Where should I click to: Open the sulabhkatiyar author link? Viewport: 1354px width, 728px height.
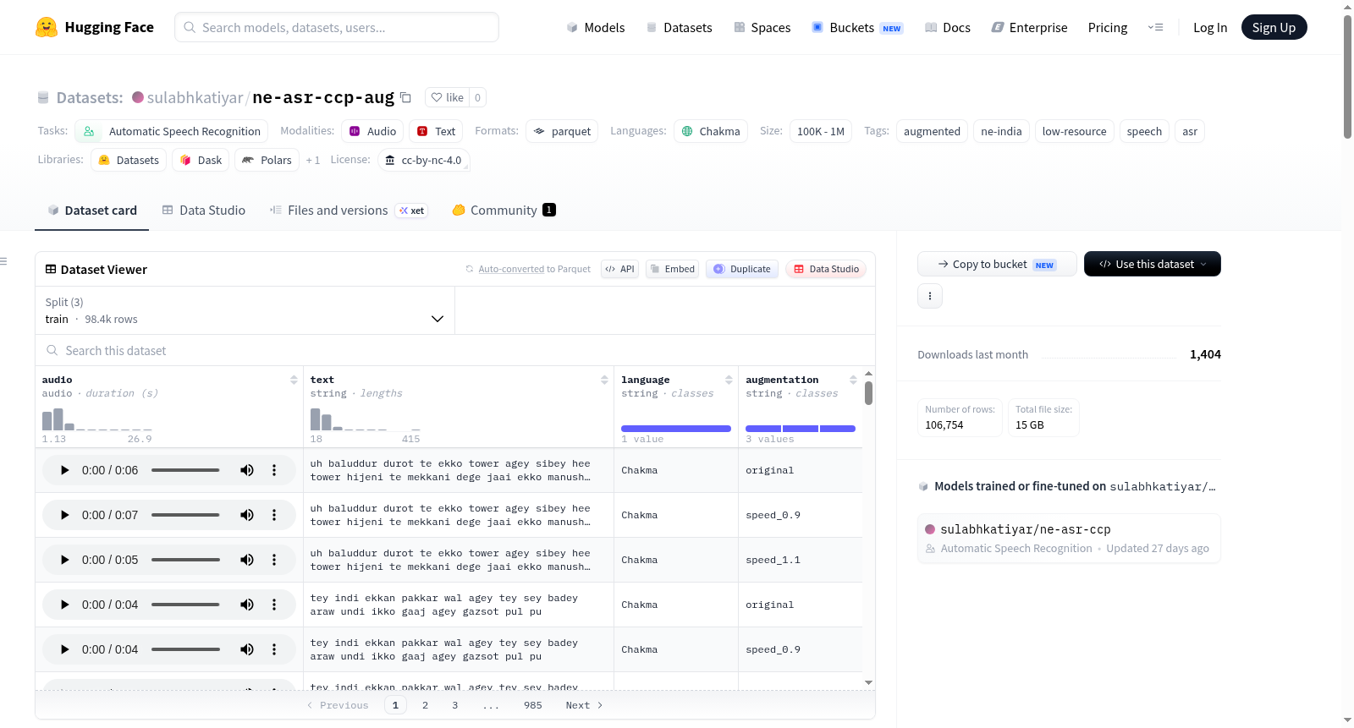click(x=195, y=97)
